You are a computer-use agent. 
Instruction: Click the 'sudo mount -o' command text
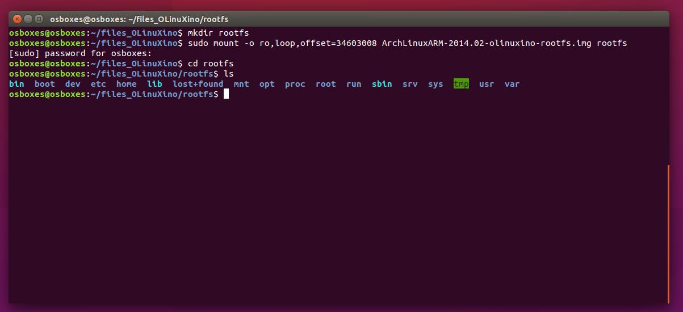221,43
